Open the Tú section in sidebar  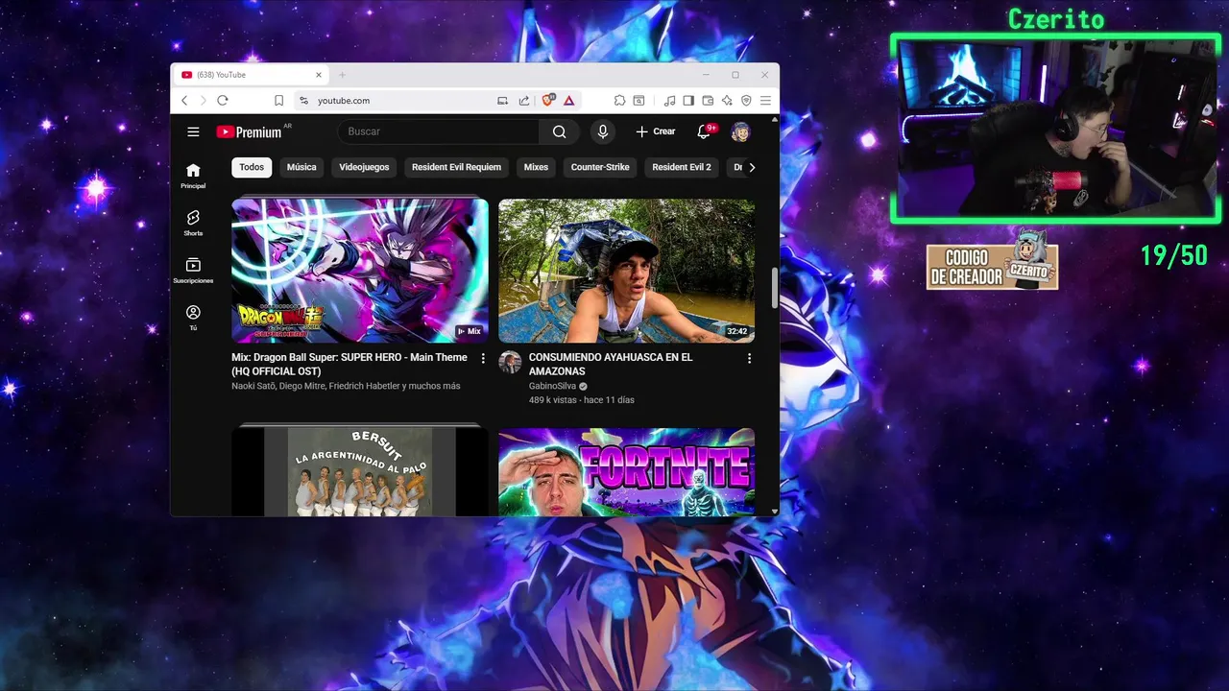click(x=193, y=318)
